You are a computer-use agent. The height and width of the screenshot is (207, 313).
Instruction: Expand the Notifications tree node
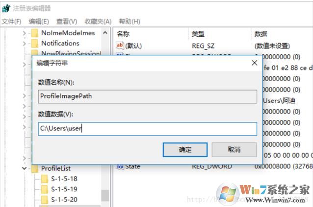[x=25, y=44]
